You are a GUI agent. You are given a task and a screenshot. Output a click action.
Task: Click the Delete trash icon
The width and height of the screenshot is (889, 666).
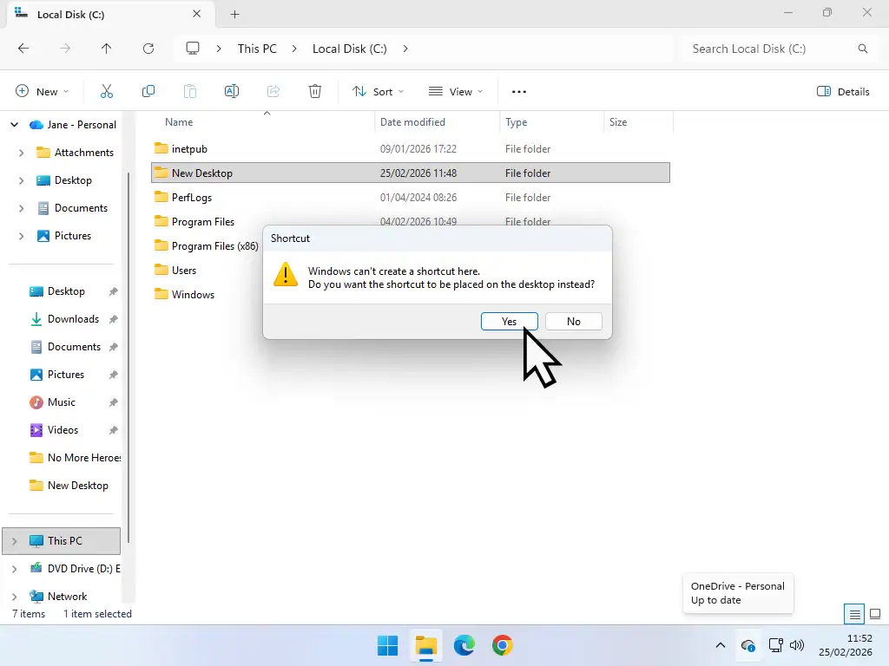315,91
